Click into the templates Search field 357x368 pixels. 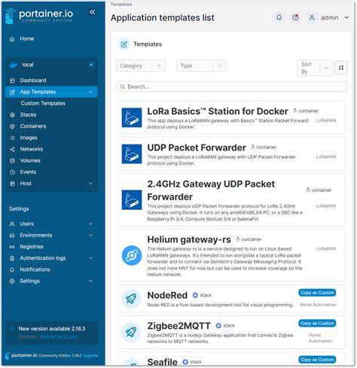pyautogui.click(x=231, y=87)
